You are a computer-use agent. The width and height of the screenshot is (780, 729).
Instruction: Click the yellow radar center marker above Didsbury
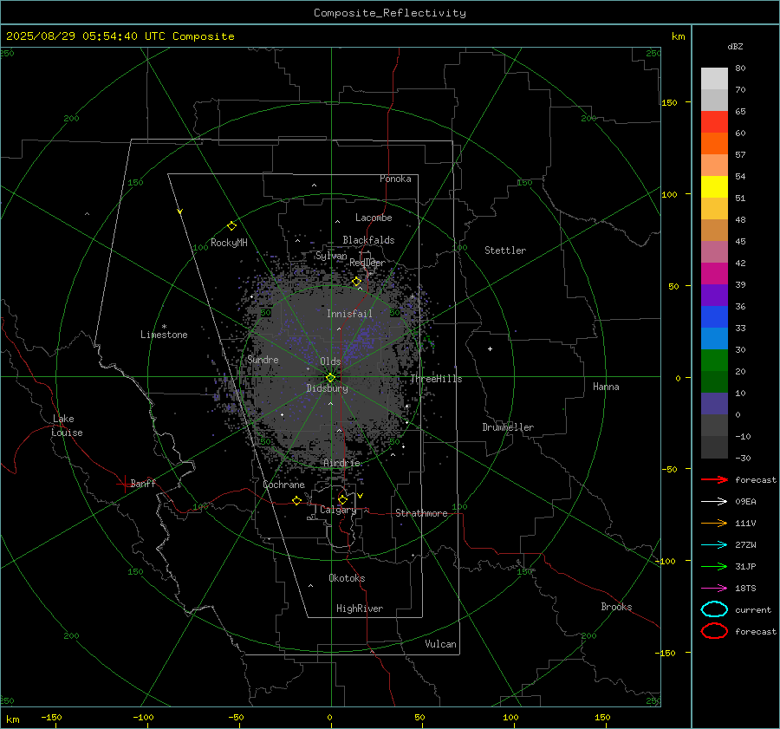[330, 377]
